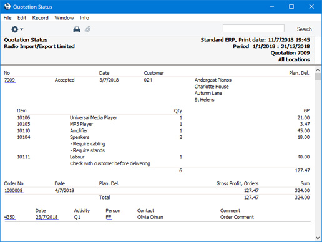
Task: Click the Labour item name
Action: 77,157
